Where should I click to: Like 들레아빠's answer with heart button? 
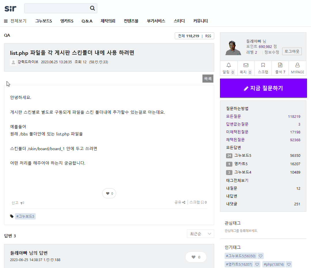pyautogui.click(x=196, y=257)
